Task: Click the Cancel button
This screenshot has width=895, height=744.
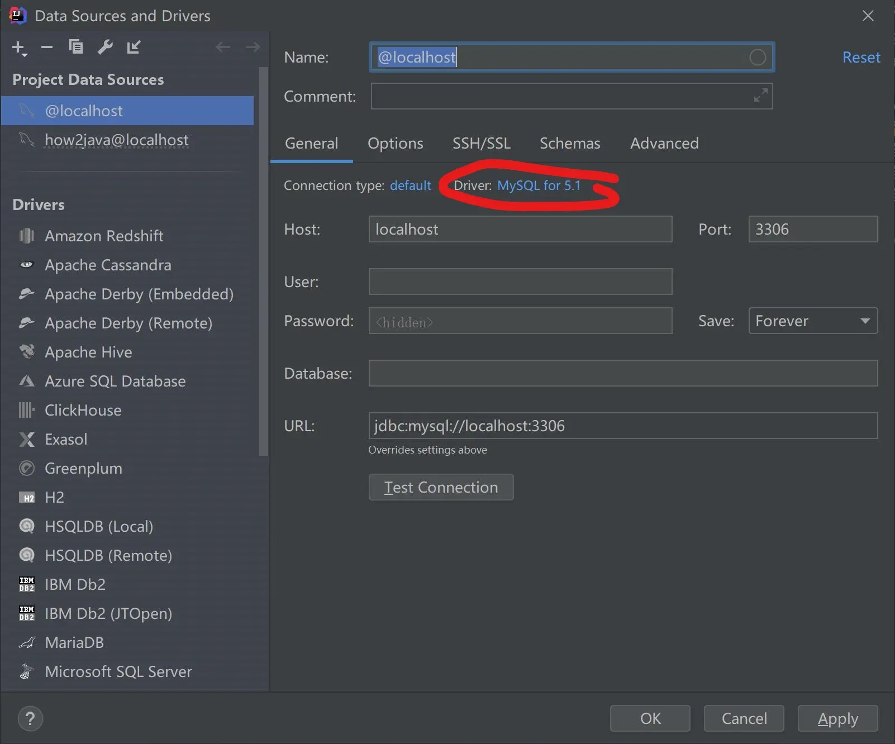Action: coord(744,718)
